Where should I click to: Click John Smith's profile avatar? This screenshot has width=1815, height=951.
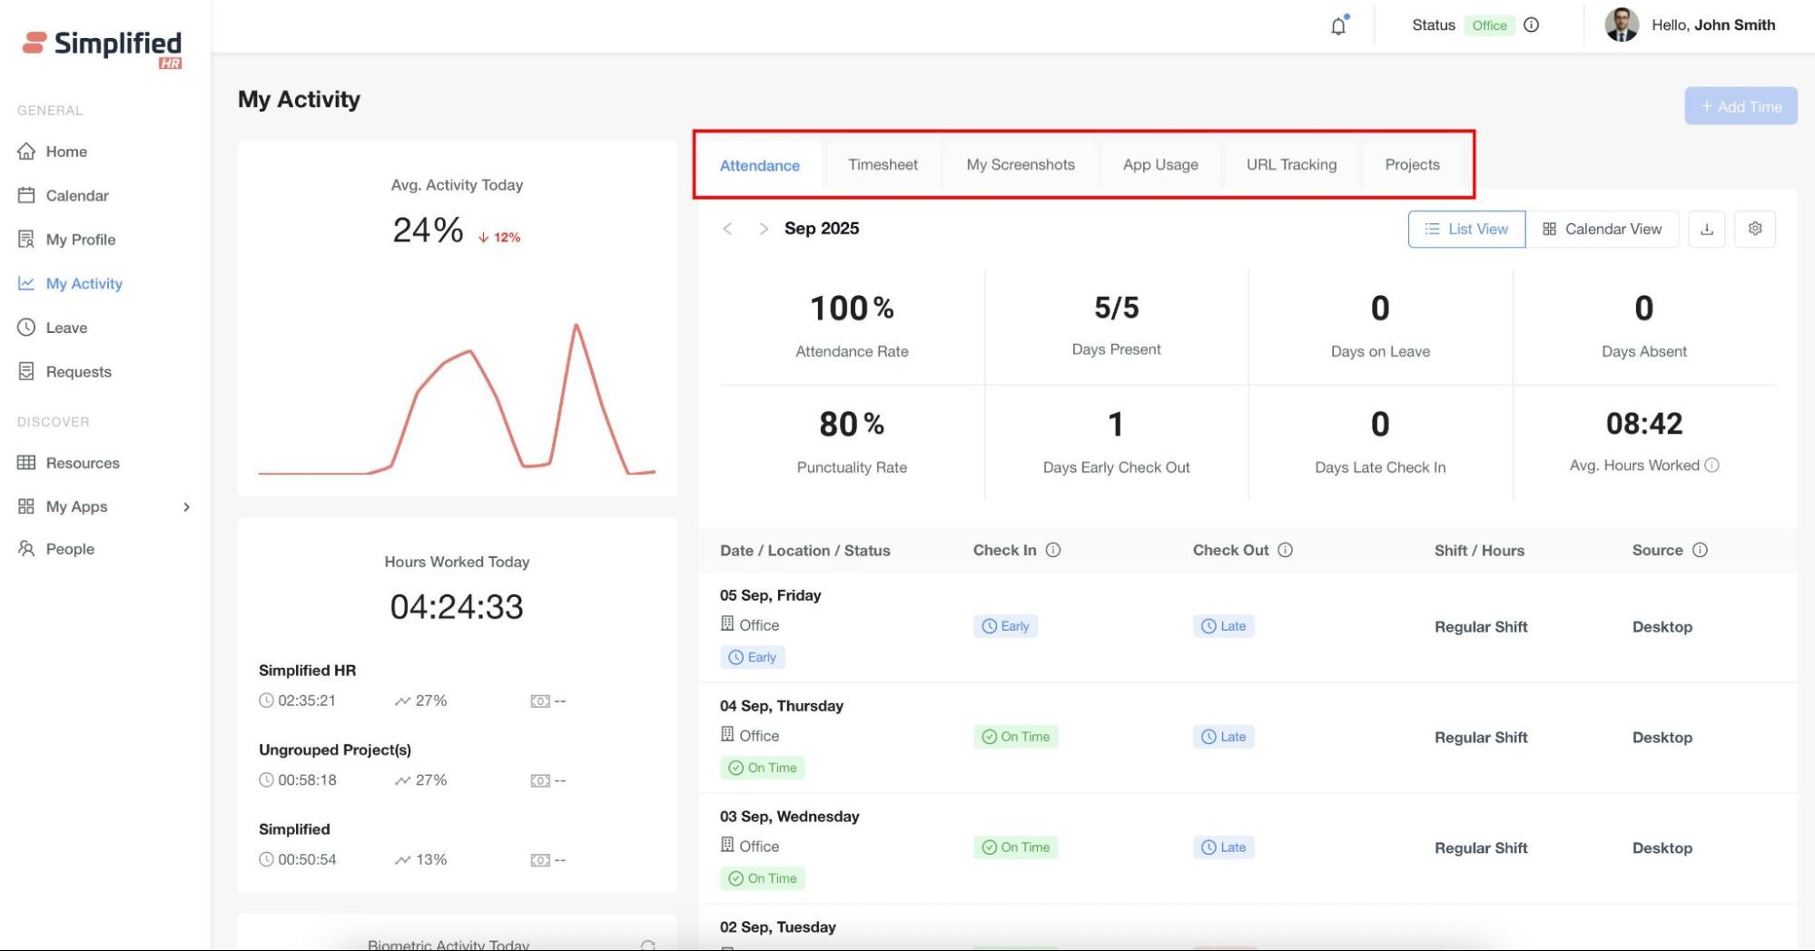(1622, 25)
